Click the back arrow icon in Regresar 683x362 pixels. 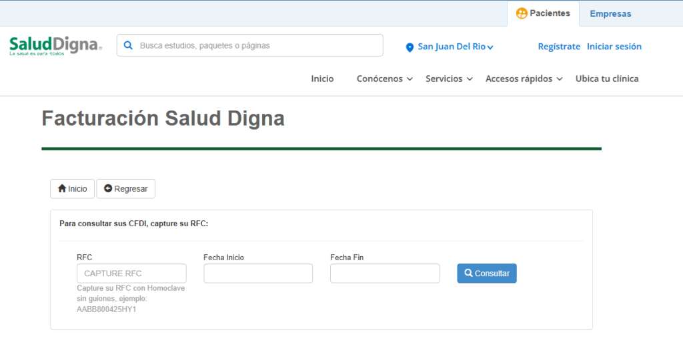tap(108, 188)
